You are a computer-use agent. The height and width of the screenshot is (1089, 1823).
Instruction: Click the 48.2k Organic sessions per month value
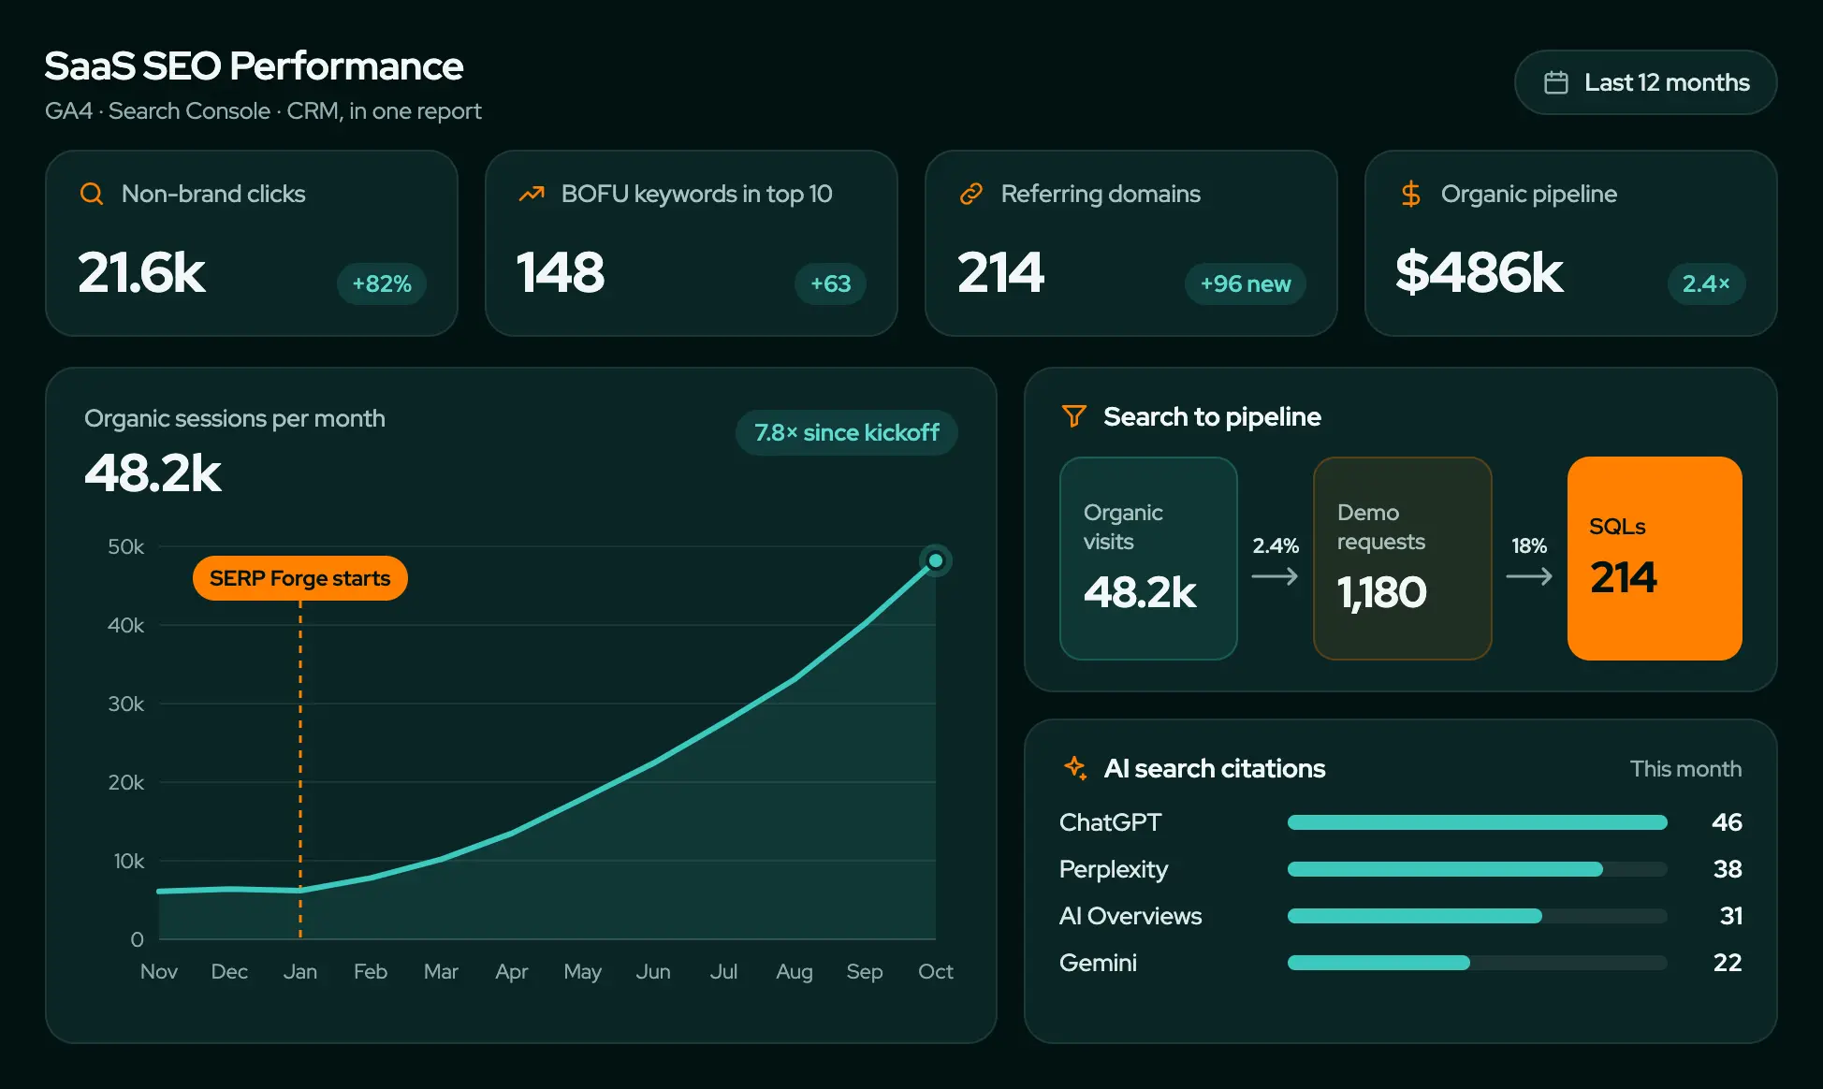pos(153,472)
